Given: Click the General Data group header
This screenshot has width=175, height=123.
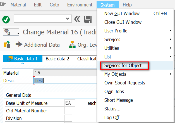Looking at the screenshot, I should click(x=18, y=95).
